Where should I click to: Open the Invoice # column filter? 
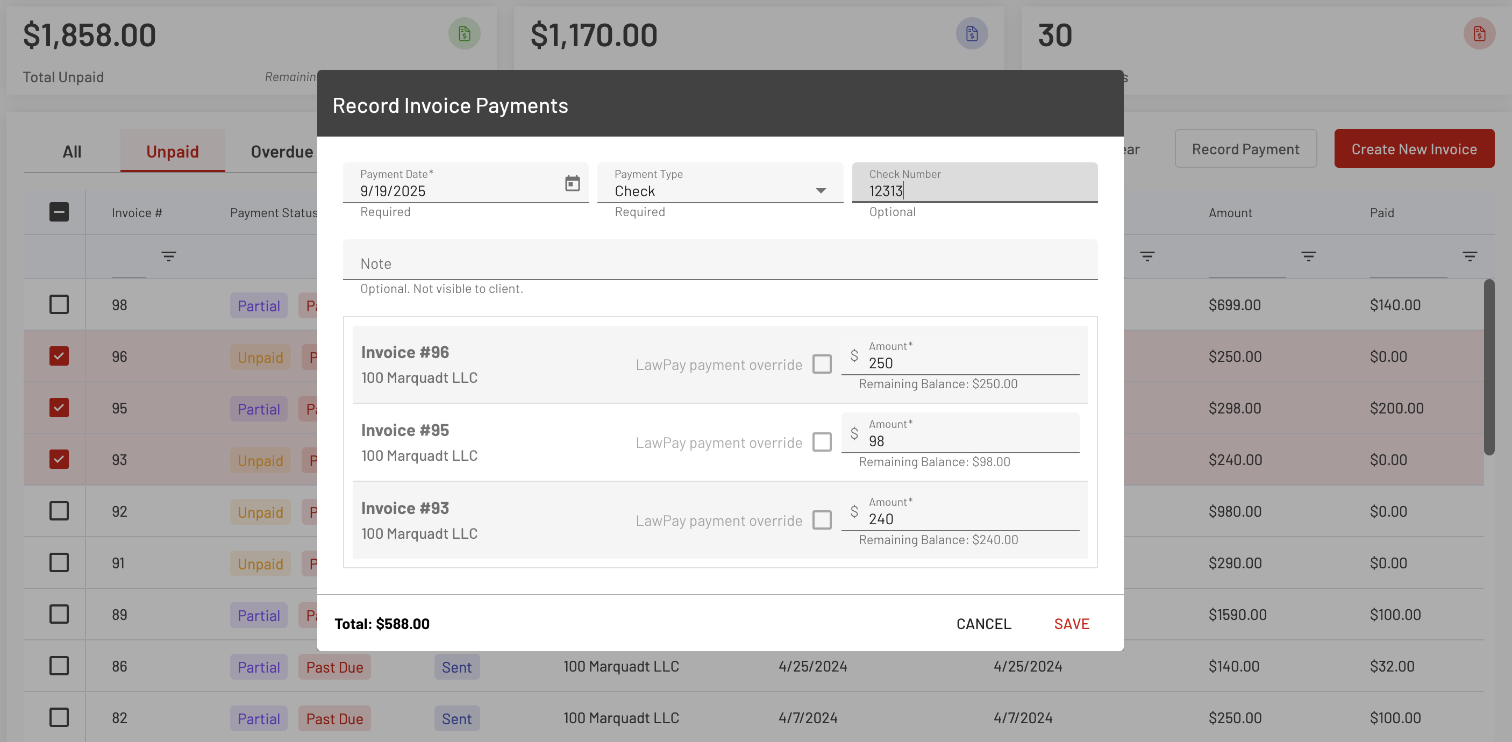point(168,256)
